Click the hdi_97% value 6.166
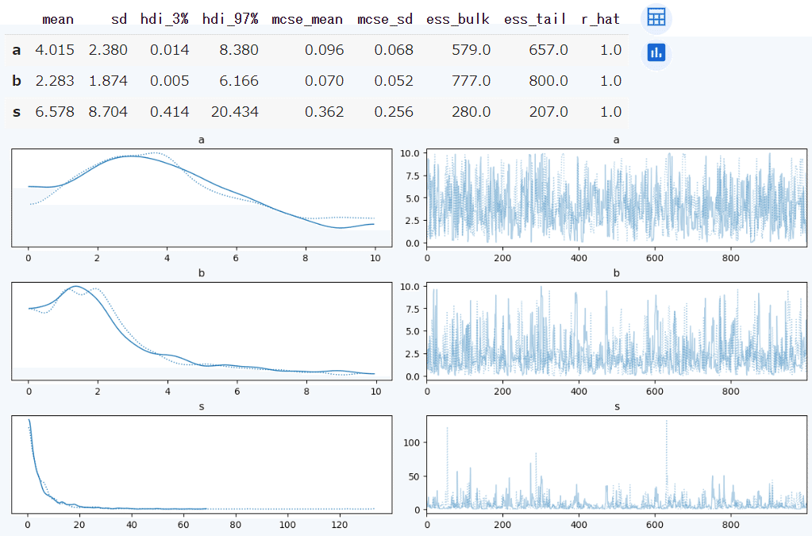 [x=239, y=81]
